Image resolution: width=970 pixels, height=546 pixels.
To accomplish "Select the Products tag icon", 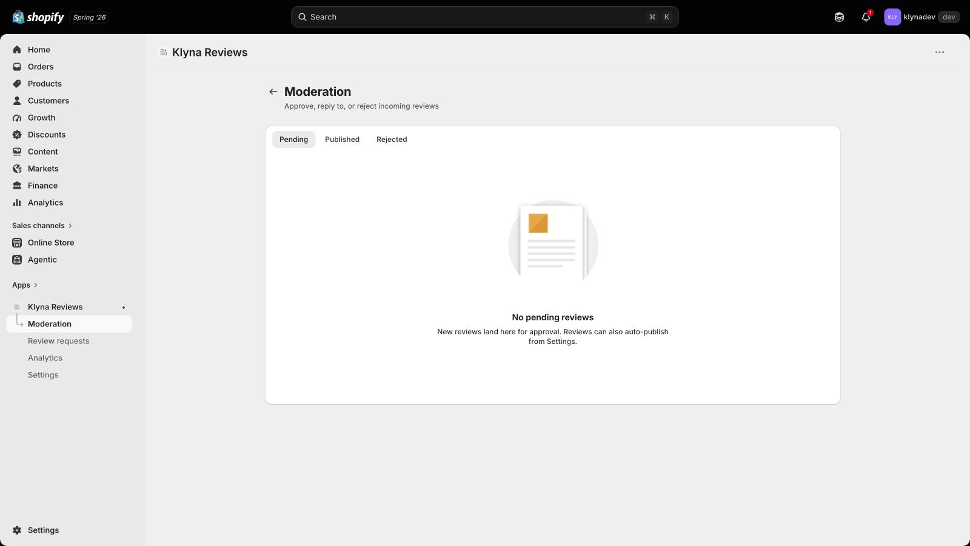I will [17, 84].
